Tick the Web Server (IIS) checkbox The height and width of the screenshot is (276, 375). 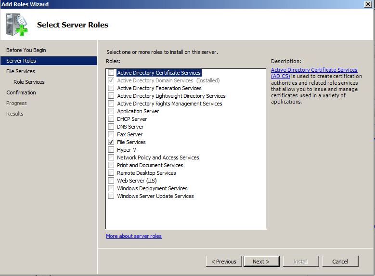pos(111,181)
